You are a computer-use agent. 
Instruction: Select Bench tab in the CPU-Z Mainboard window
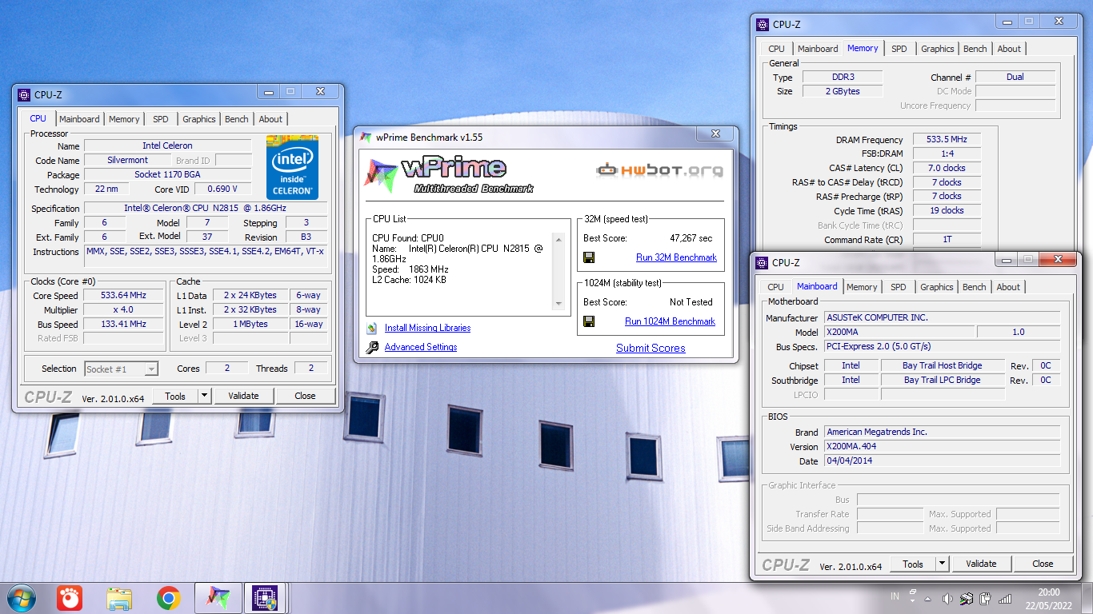pos(975,287)
